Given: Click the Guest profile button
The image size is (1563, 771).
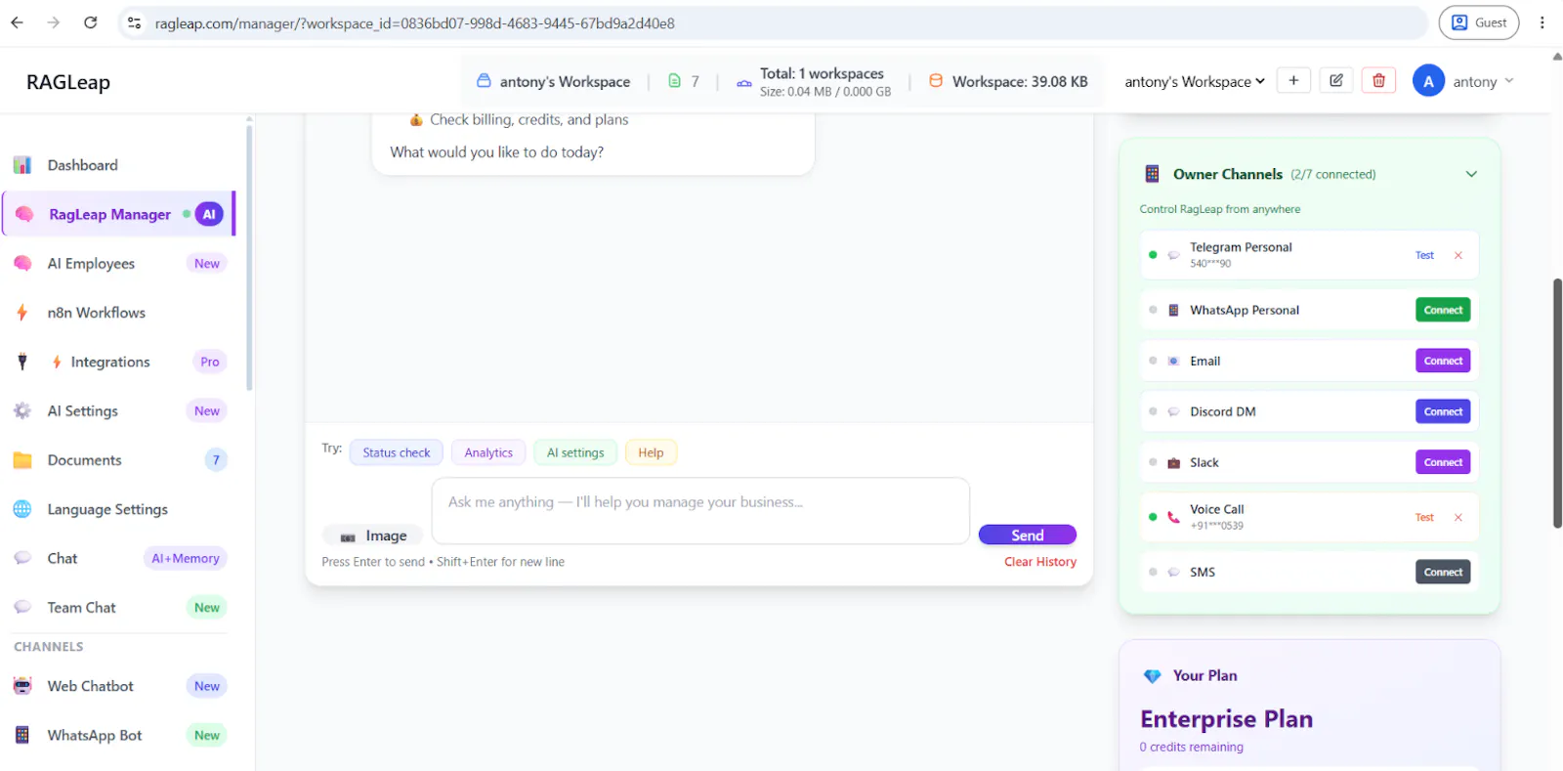Looking at the screenshot, I should point(1479,22).
